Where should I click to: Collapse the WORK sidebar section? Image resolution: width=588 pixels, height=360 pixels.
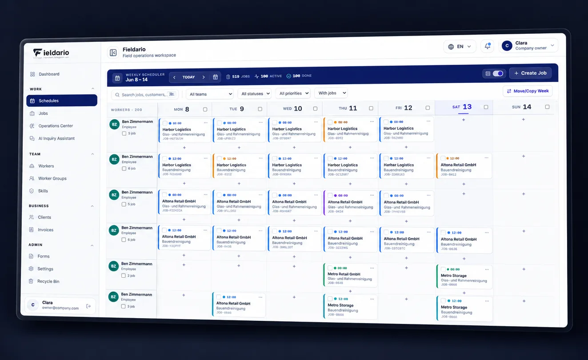click(92, 89)
